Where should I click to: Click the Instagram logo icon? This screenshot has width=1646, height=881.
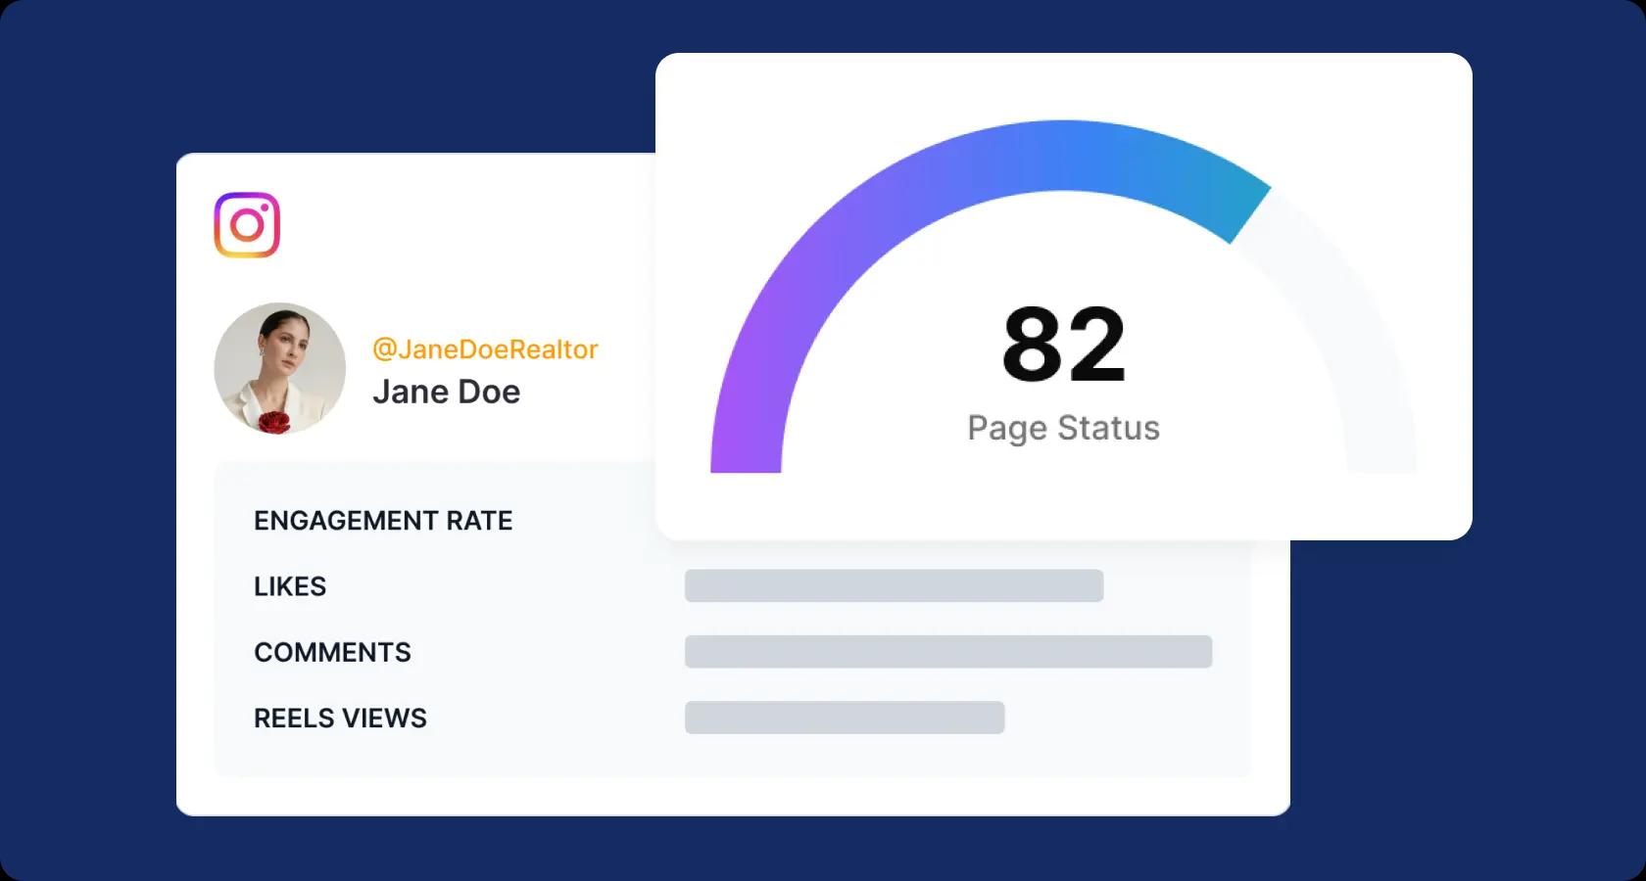(247, 225)
